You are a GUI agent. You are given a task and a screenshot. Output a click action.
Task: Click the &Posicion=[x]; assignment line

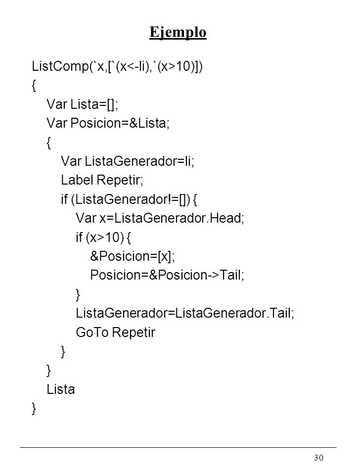(133, 256)
